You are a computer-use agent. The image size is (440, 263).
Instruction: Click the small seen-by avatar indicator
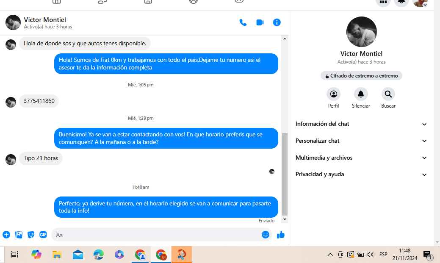[271, 172]
